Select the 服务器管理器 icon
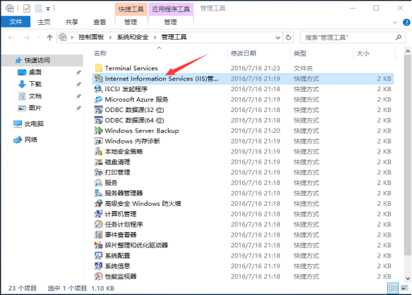 click(x=99, y=193)
